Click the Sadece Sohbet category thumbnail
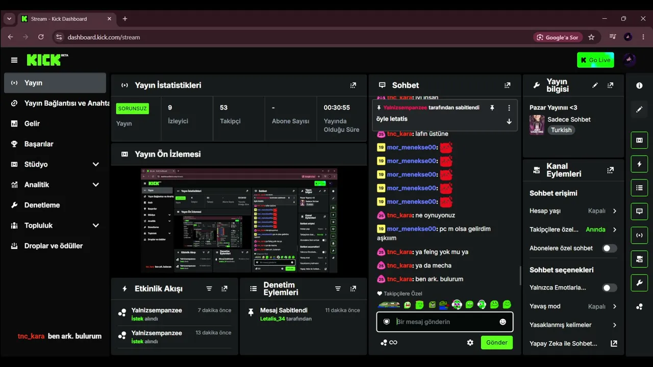 point(537,124)
